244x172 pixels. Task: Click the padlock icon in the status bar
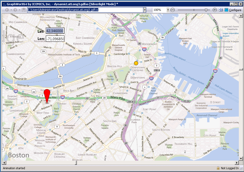tap(218, 168)
